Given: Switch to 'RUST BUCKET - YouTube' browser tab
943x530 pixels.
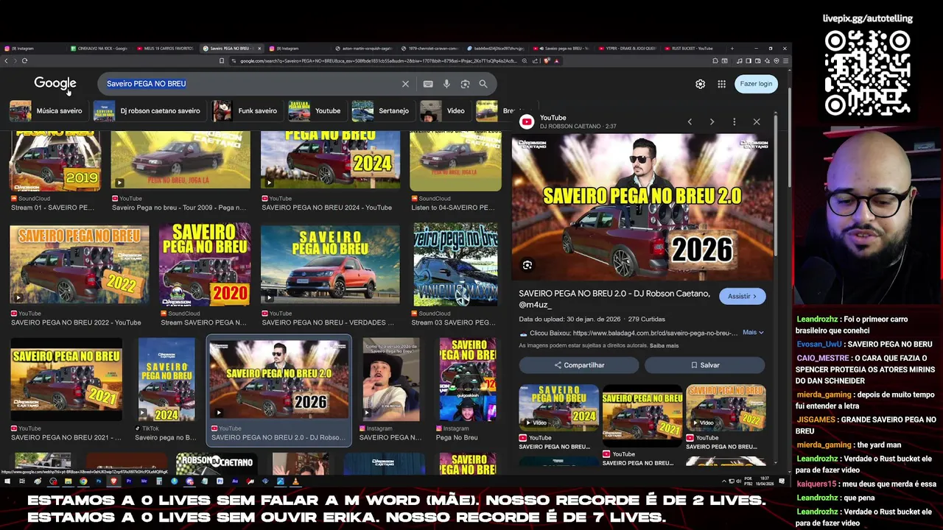Looking at the screenshot, I should 692,49.
